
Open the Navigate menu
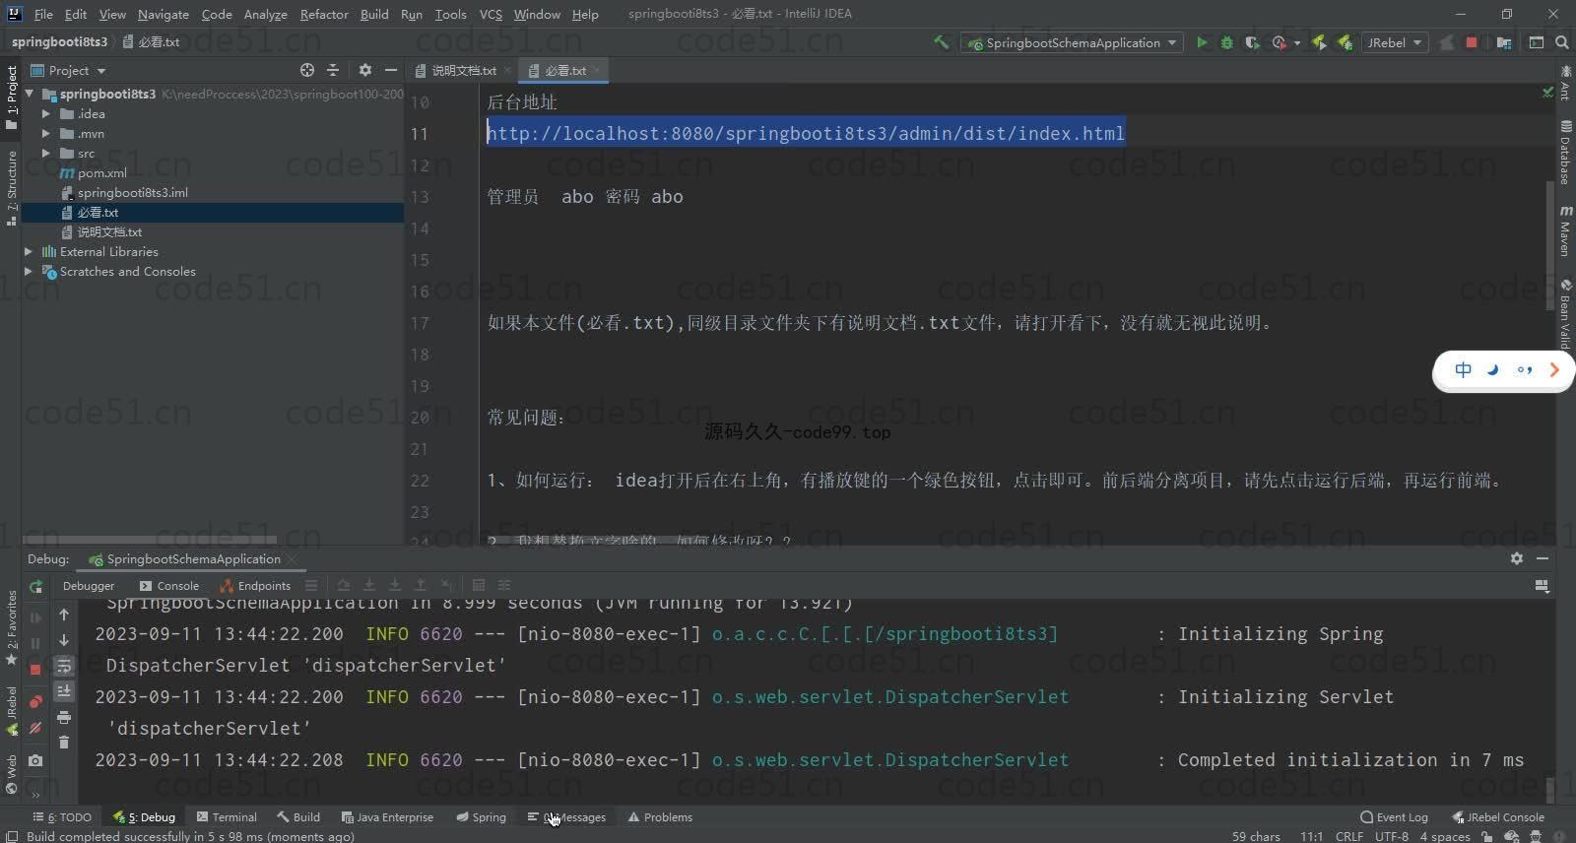click(x=164, y=14)
